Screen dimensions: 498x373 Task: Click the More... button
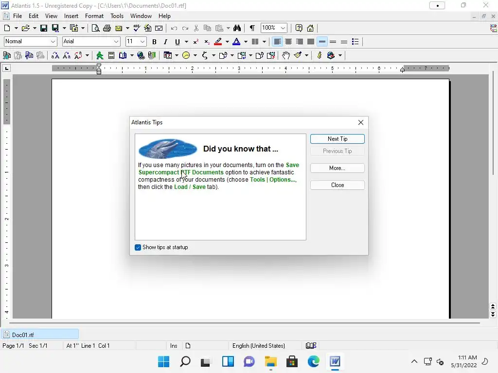click(338, 168)
